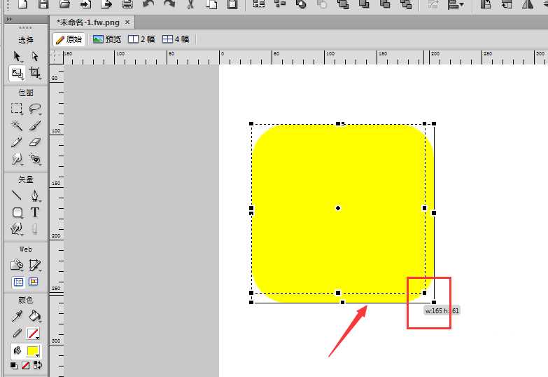Switch to the 2 幅 two-up view
The image size is (548, 377).
[141, 39]
